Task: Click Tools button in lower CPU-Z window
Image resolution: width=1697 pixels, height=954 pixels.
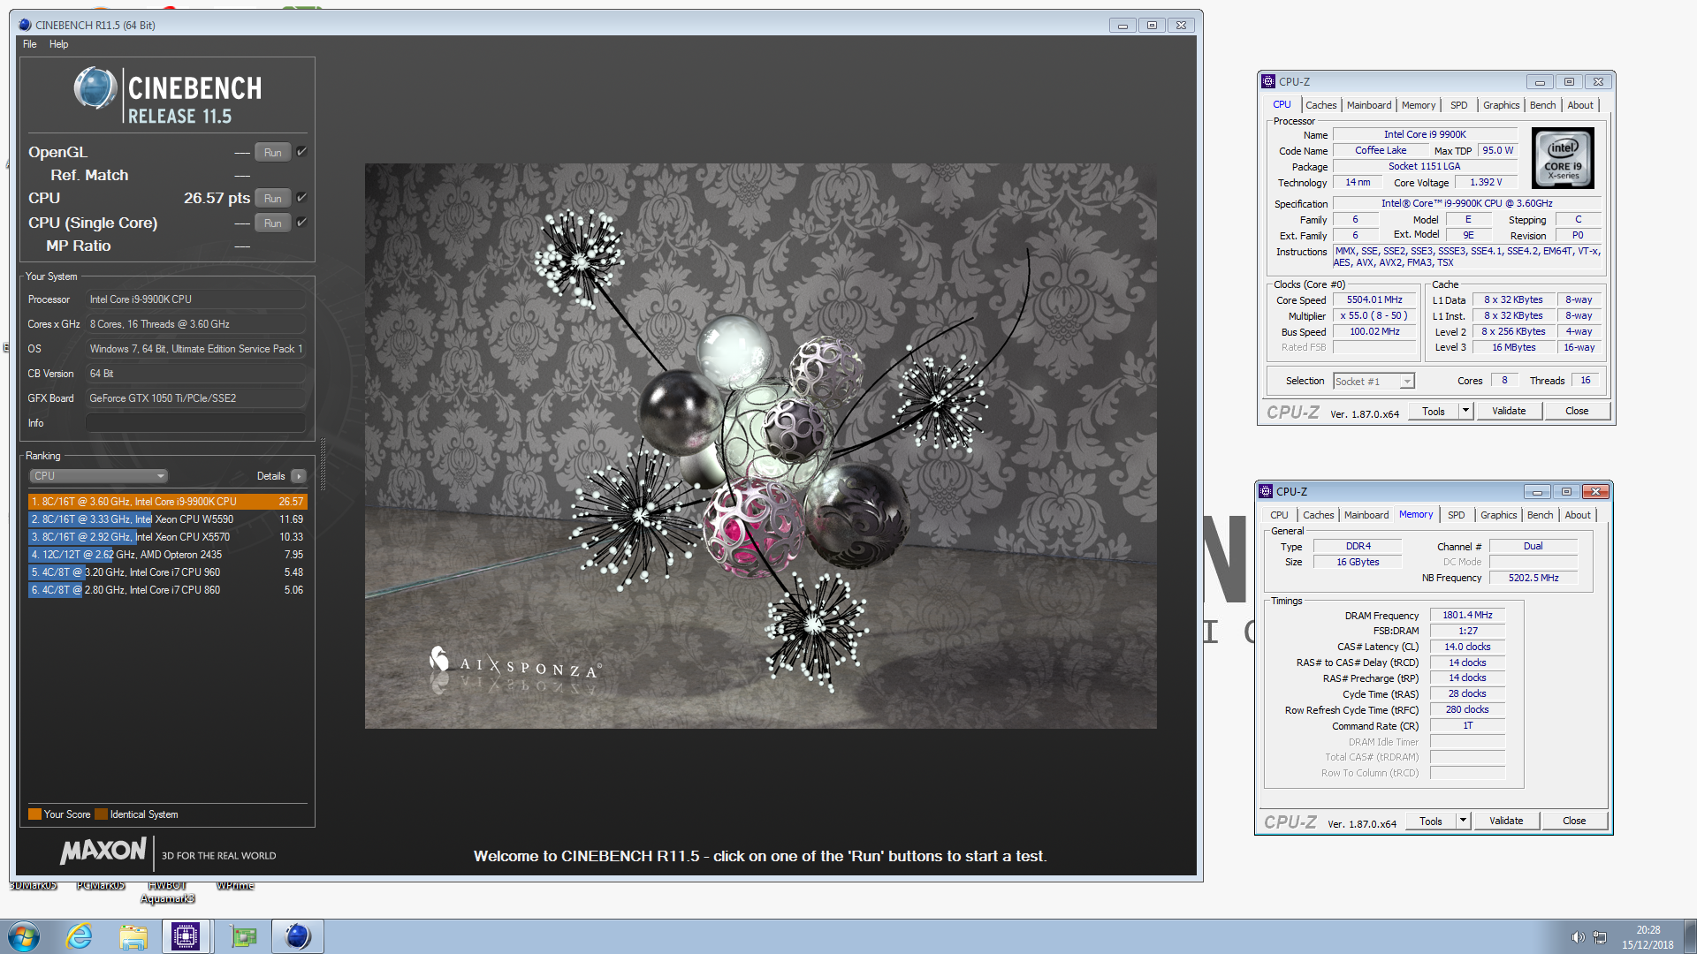Action: (1431, 821)
